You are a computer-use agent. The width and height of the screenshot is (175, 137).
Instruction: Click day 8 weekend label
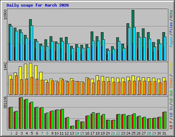point(47,133)
